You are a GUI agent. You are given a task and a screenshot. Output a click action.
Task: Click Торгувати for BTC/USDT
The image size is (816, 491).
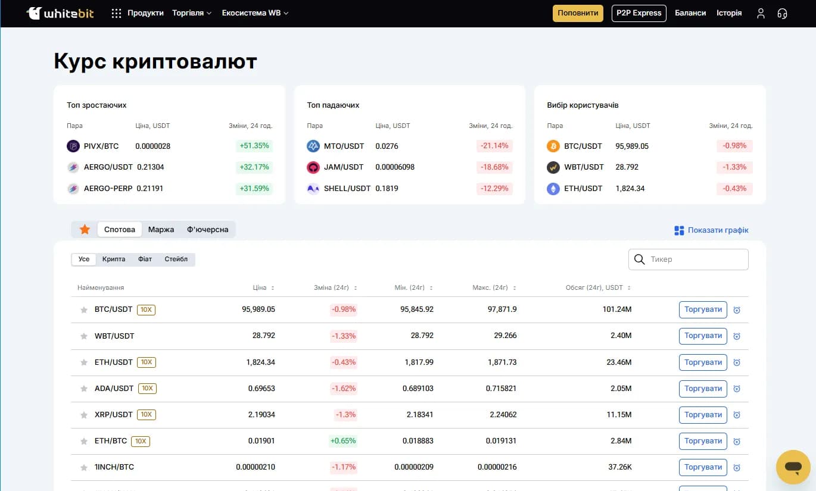click(x=703, y=309)
